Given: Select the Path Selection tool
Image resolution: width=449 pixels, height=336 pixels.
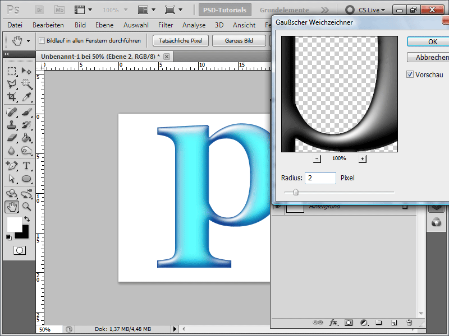Looking at the screenshot, I should click(x=12, y=179).
